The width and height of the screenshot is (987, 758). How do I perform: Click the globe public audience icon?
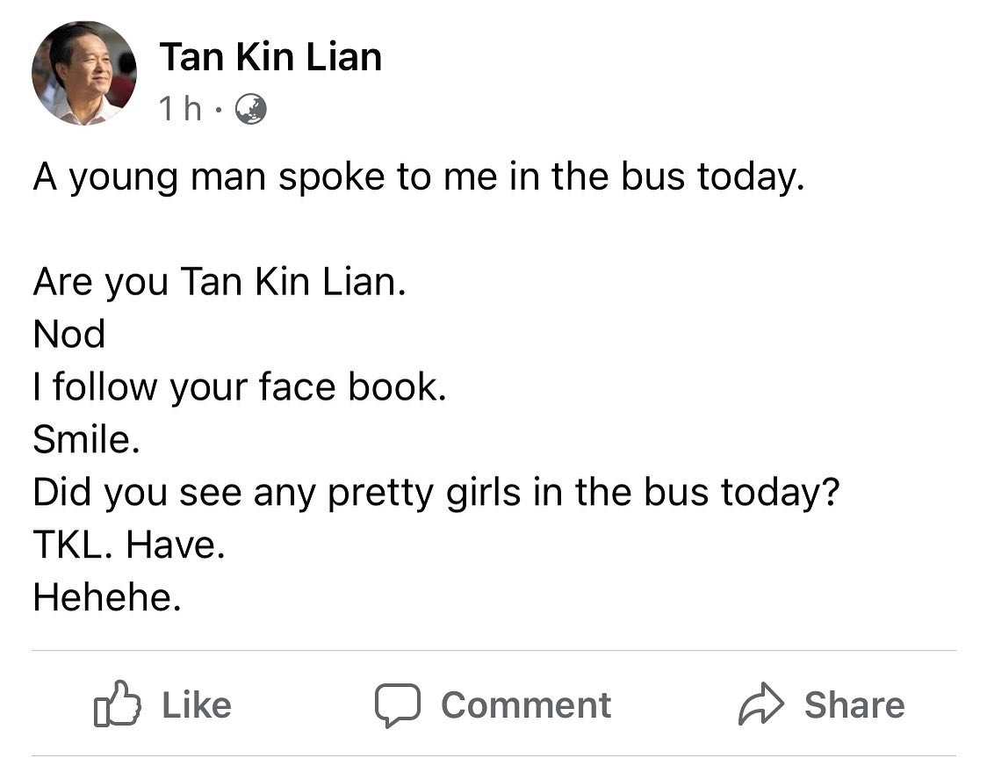coord(250,109)
